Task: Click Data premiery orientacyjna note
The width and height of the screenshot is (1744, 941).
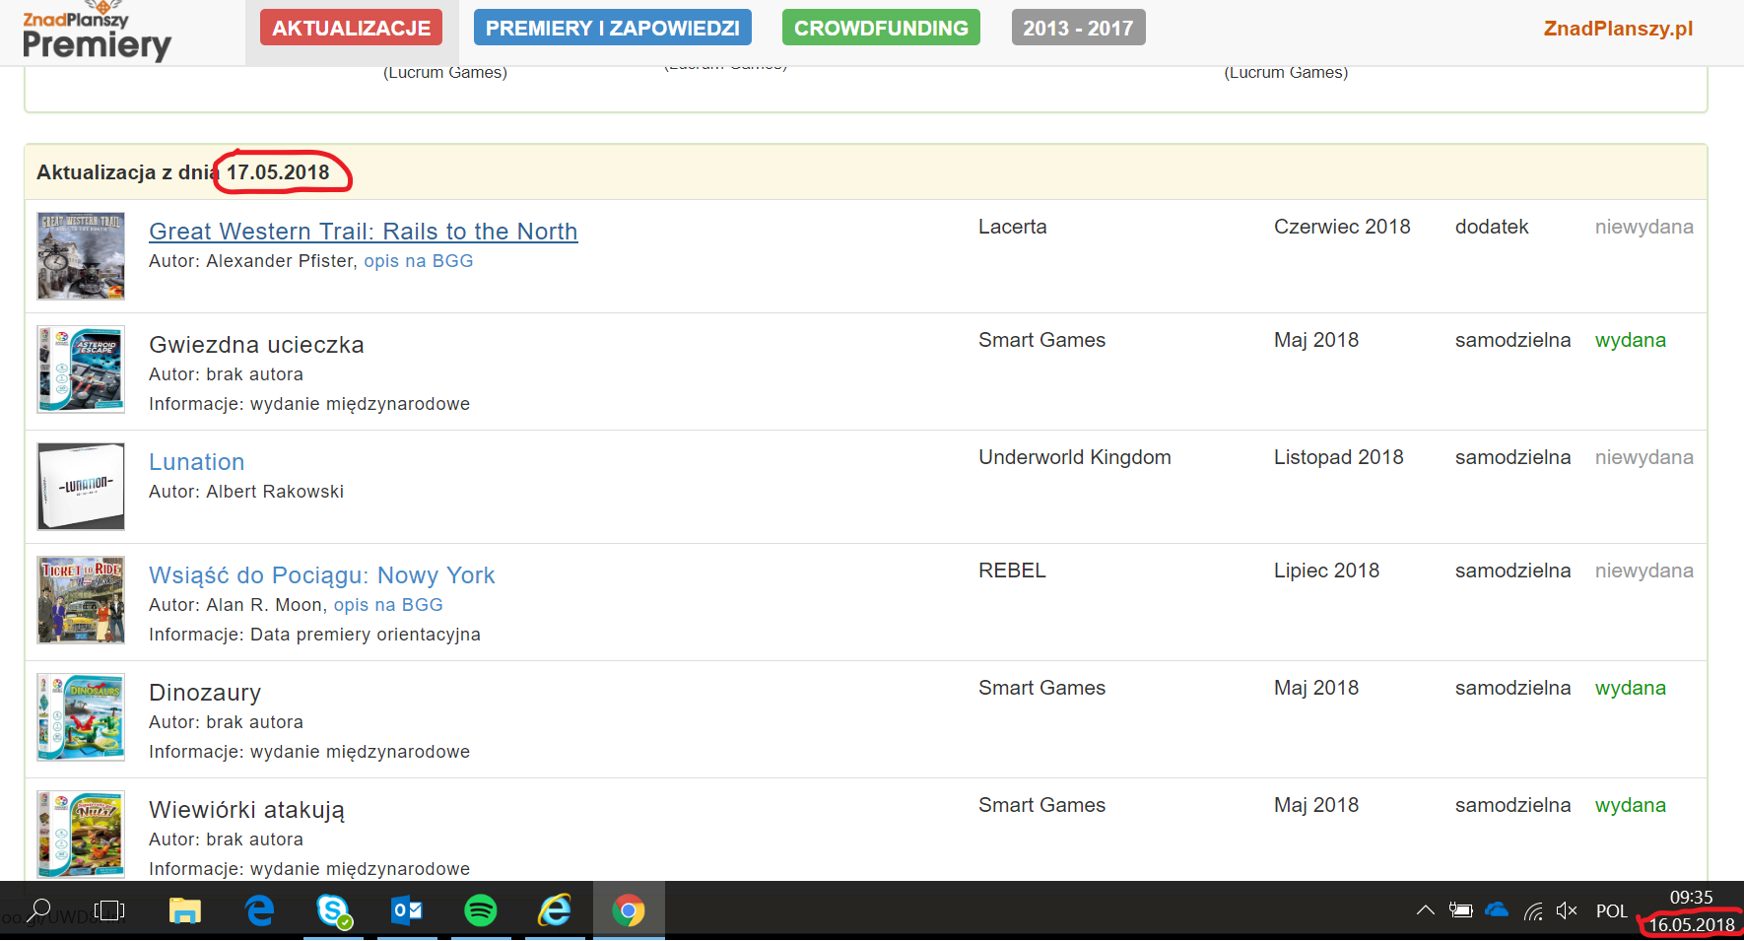Action: click(x=314, y=635)
